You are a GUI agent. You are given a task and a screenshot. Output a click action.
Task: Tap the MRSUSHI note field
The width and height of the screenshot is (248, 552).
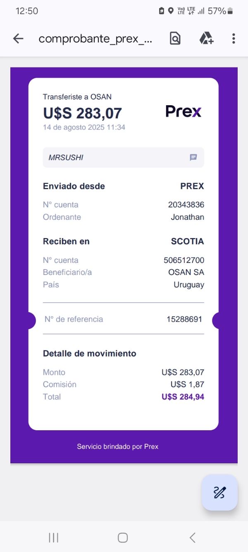pos(116,157)
